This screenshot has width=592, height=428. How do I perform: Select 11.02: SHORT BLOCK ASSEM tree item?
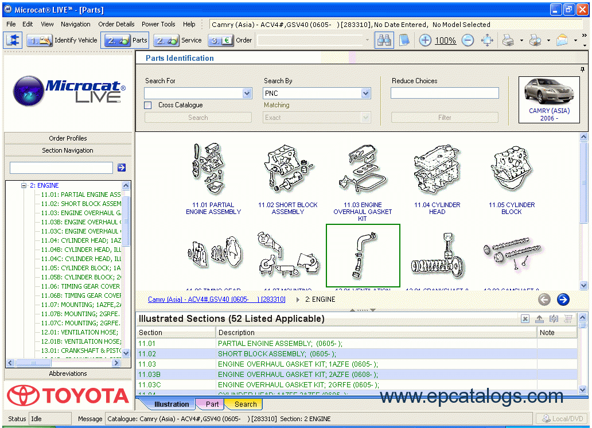tap(81, 204)
